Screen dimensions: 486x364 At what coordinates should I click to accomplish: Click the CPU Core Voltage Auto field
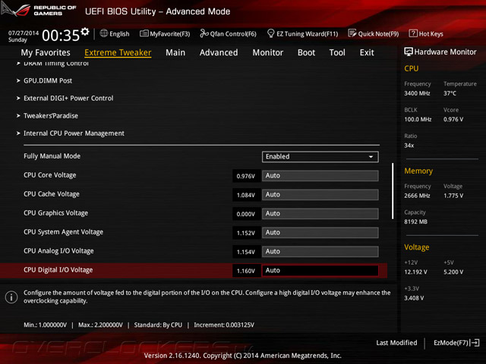pyautogui.click(x=320, y=176)
